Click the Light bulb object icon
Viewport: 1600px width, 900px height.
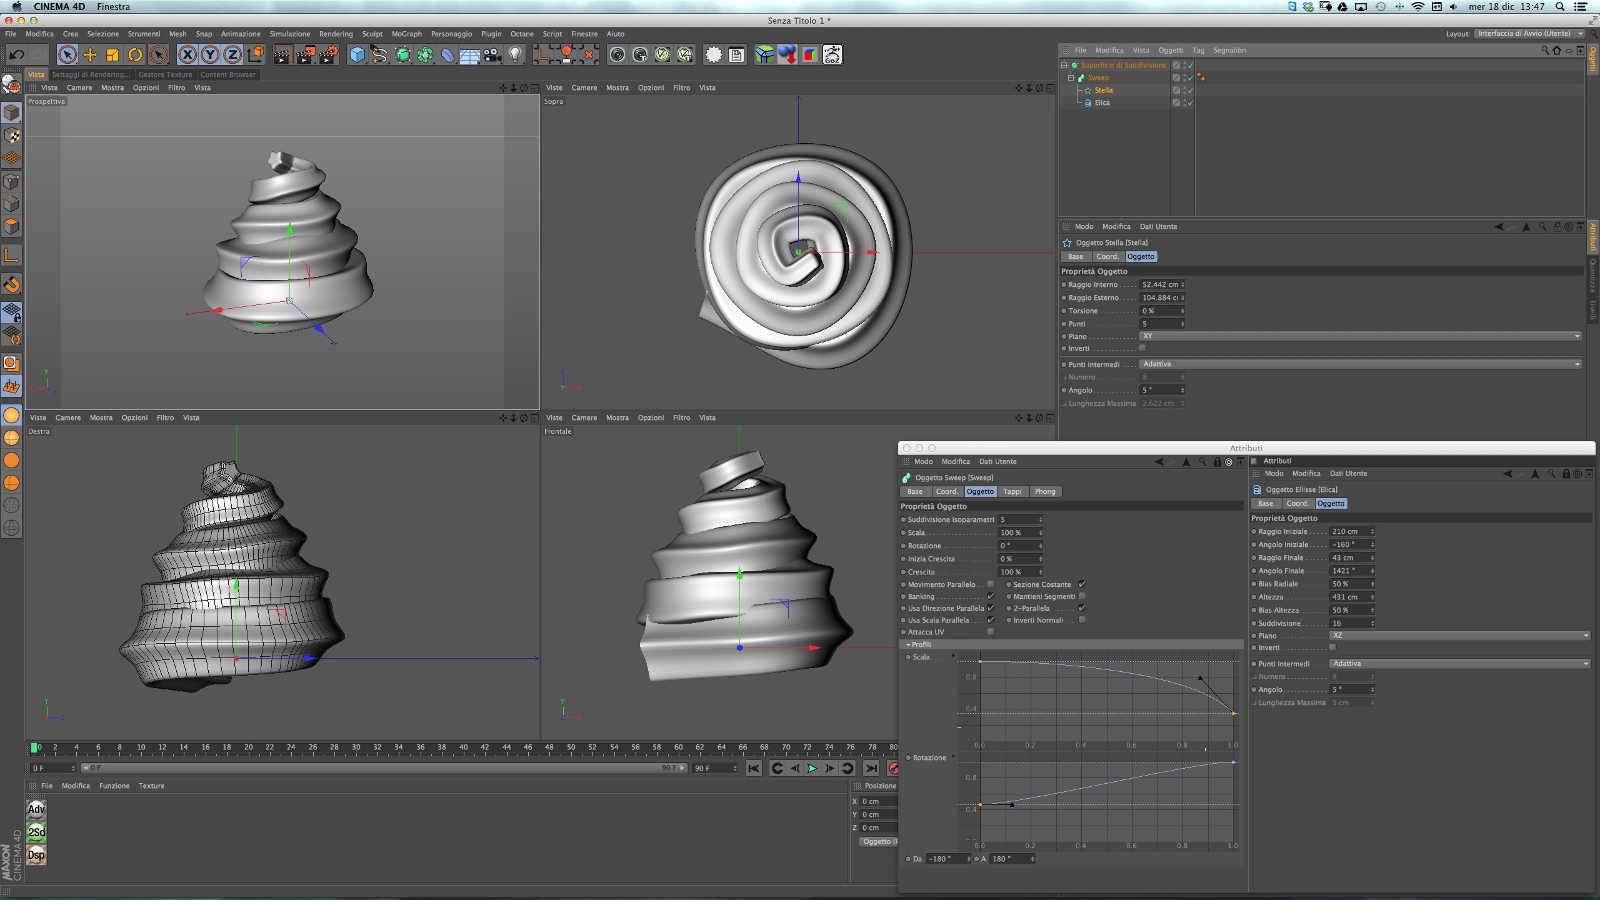pos(515,55)
